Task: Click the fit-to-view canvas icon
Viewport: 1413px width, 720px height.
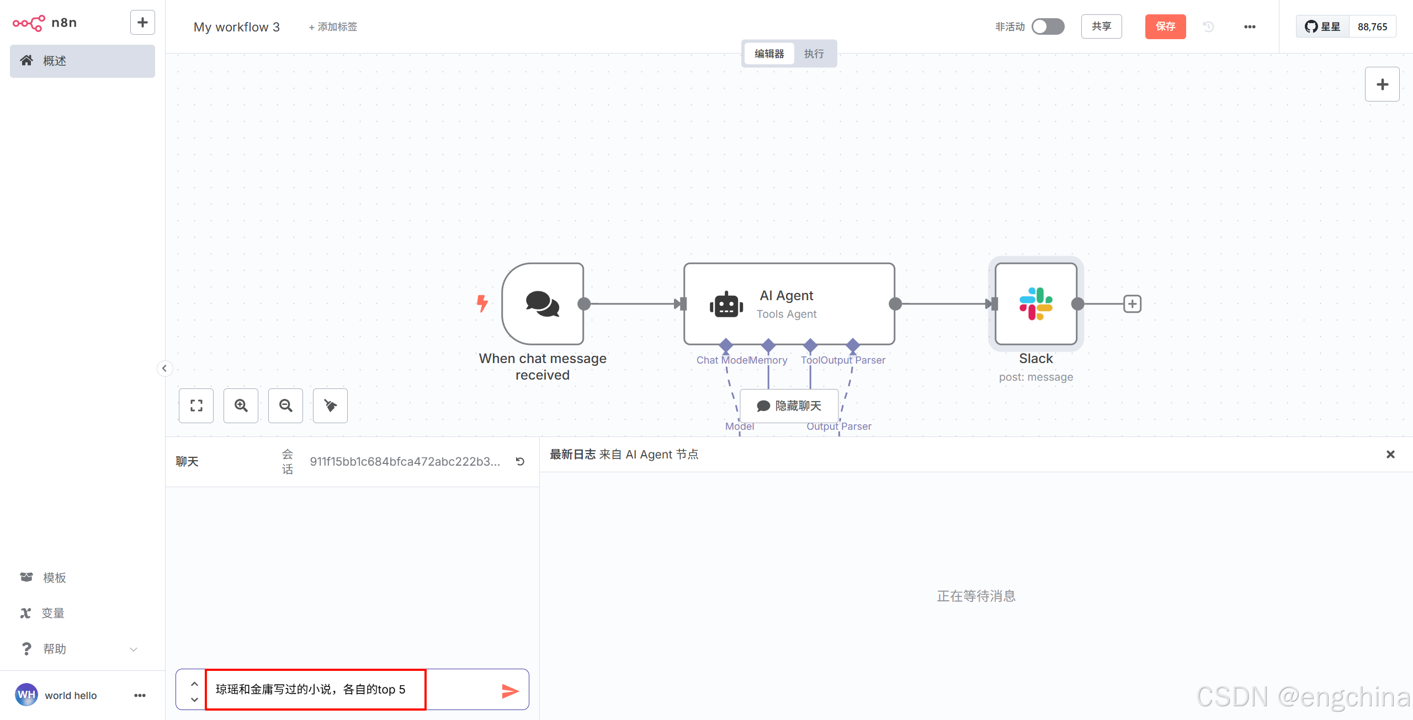Action: tap(196, 406)
